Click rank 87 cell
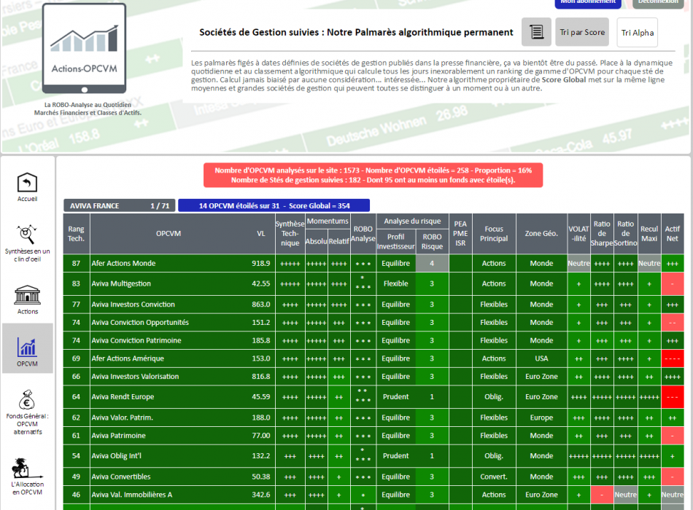 [x=76, y=263]
